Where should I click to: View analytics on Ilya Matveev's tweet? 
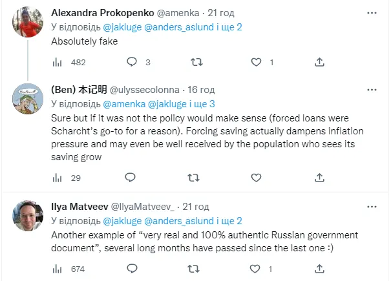(x=56, y=268)
